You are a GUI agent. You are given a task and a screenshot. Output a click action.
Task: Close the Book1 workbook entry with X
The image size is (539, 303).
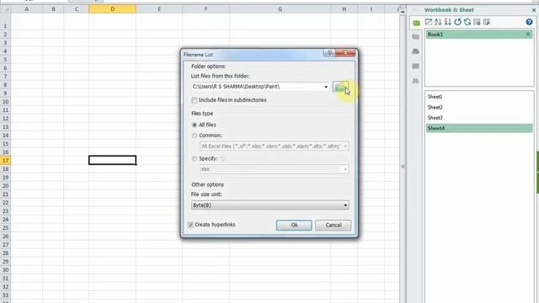point(528,35)
